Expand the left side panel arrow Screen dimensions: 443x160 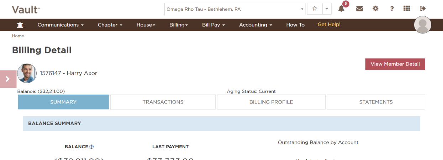pyautogui.click(x=8, y=79)
